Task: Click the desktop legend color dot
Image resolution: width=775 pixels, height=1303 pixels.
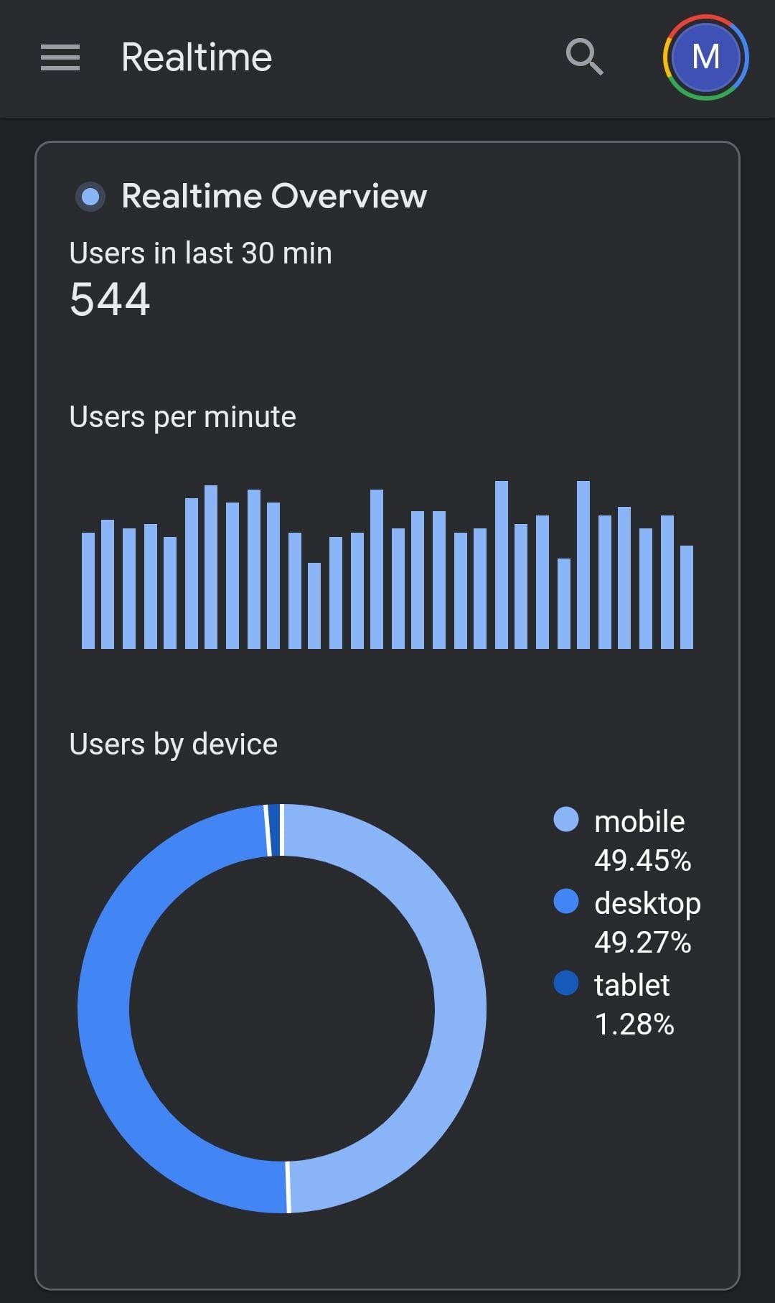Action: [x=566, y=901]
